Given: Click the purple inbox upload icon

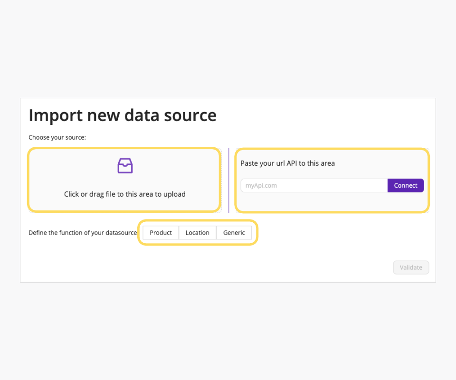Looking at the screenshot, I should pyautogui.click(x=125, y=166).
